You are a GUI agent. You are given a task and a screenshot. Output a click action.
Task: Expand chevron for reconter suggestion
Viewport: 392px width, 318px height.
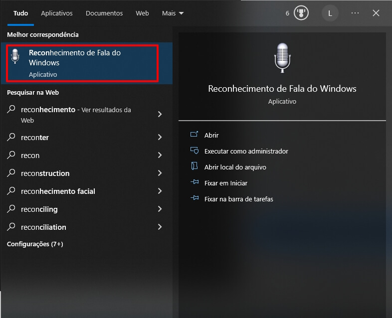pos(160,137)
